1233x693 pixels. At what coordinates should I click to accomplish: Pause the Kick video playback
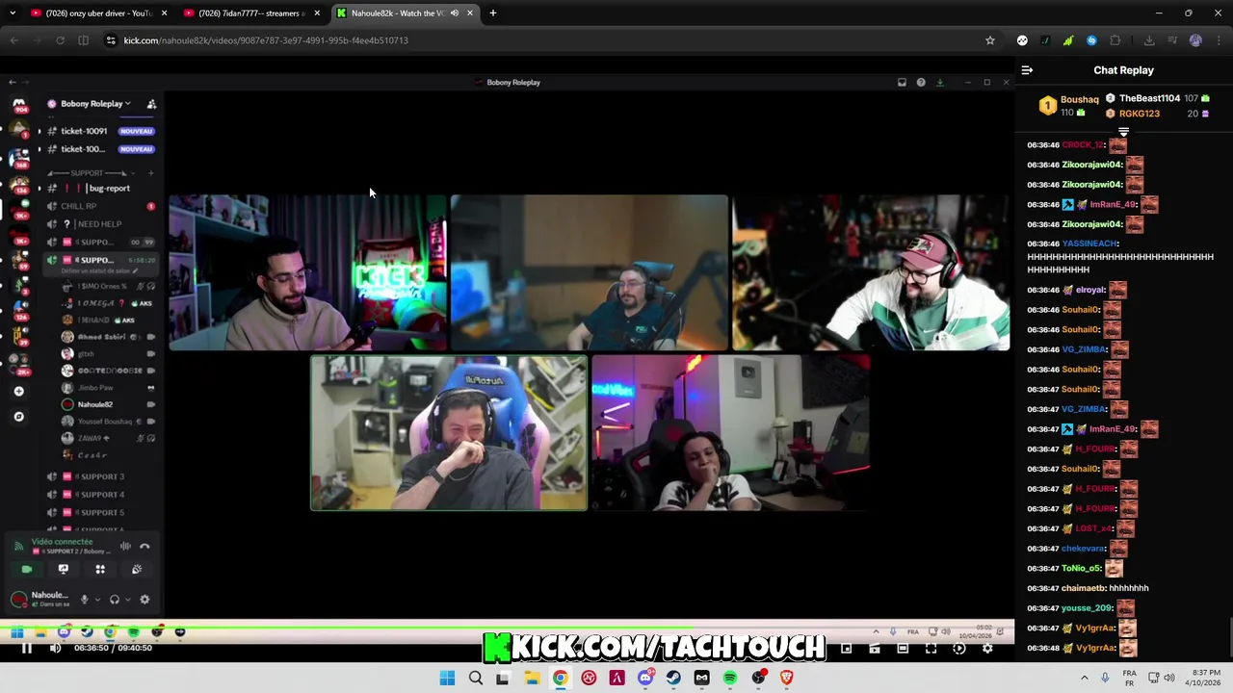(27, 649)
